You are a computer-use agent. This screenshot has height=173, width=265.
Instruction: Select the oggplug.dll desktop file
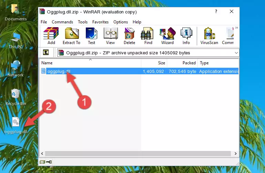[x=16, y=126]
